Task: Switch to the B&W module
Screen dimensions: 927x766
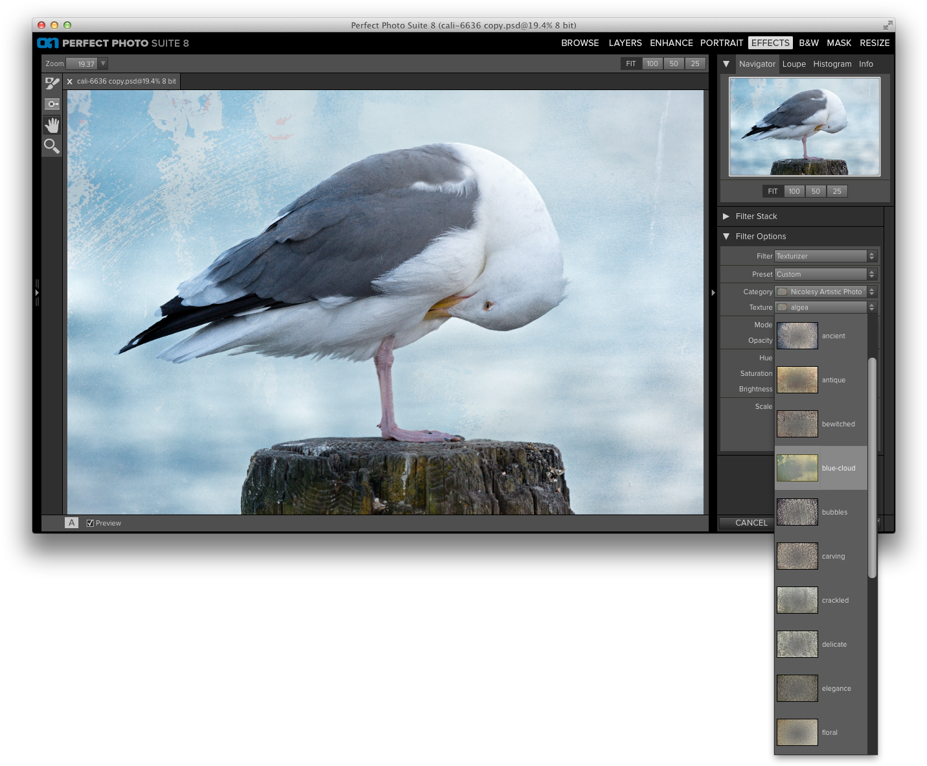Action: tap(808, 43)
